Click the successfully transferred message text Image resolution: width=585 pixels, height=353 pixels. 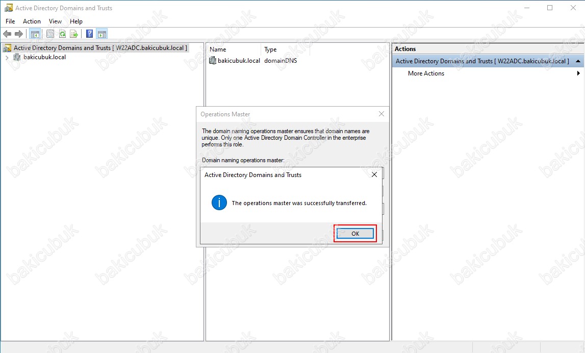(x=299, y=203)
